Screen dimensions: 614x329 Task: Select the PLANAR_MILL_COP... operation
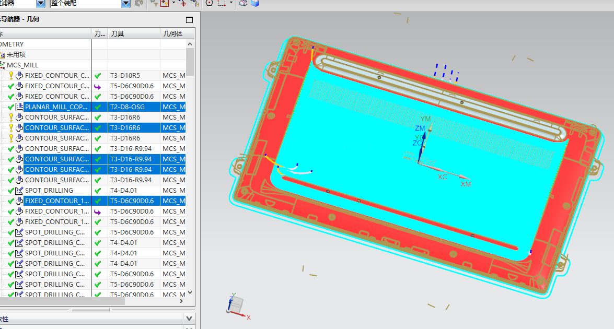pyautogui.click(x=56, y=107)
